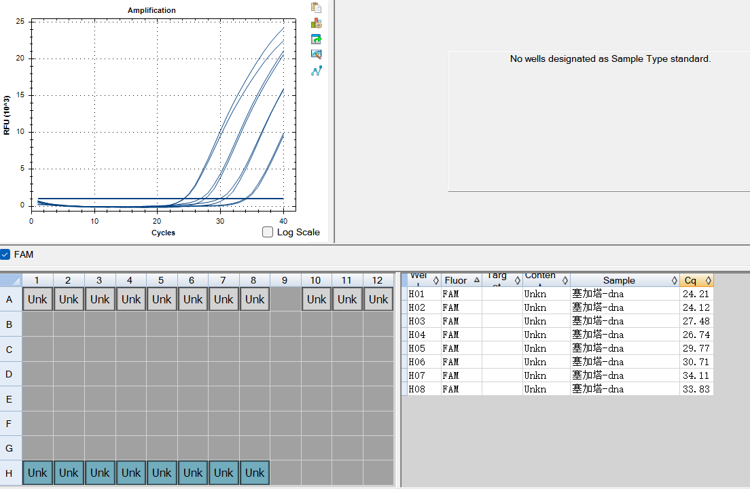The height and width of the screenshot is (489, 750).
Task: Click Cq value 24.12
Action: (x=696, y=307)
